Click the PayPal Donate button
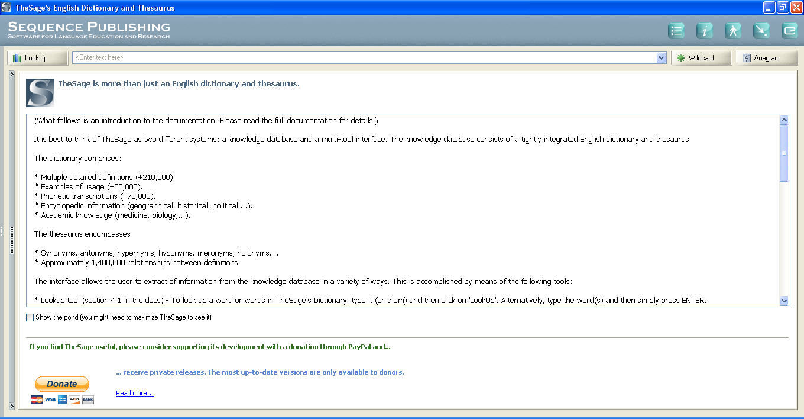This screenshot has height=419, width=804. tap(62, 384)
